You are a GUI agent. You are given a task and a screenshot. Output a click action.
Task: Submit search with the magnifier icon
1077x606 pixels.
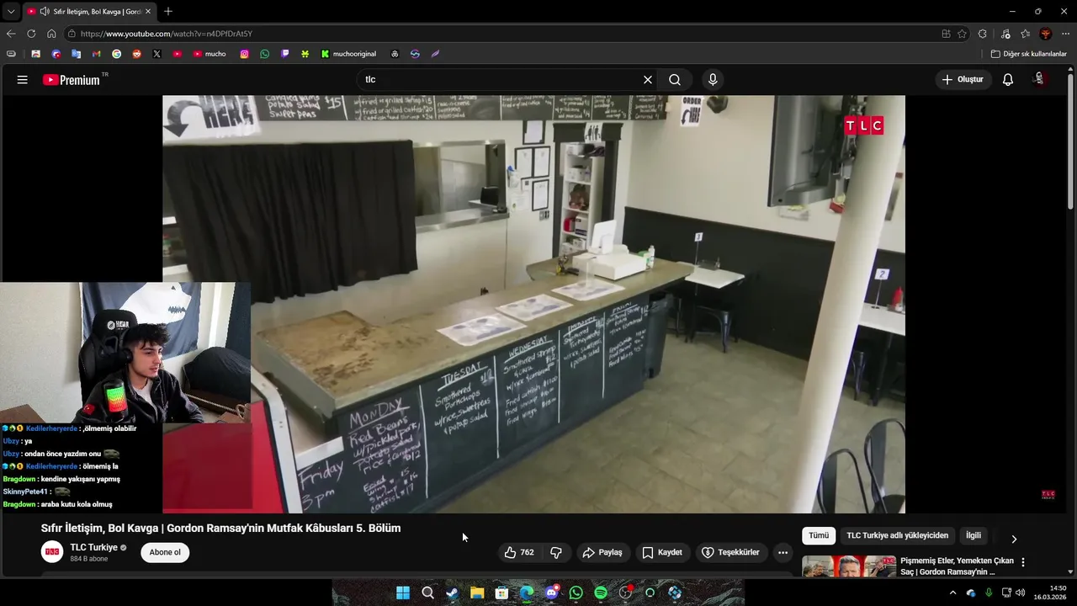(x=675, y=79)
